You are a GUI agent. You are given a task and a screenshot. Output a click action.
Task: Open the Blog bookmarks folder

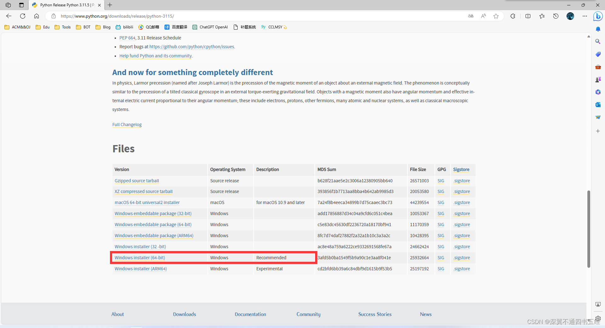(x=103, y=27)
